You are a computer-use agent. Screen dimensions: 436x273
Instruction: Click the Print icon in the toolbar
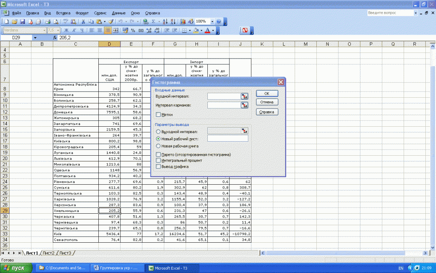pos(48,21)
